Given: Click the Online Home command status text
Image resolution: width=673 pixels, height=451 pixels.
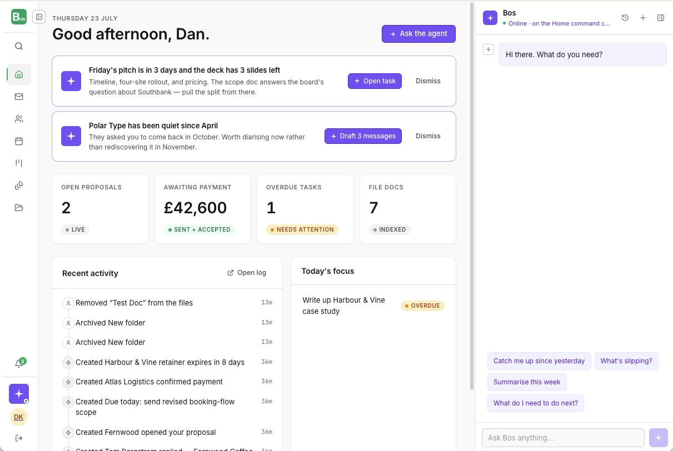Looking at the screenshot, I should pos(556,23).
